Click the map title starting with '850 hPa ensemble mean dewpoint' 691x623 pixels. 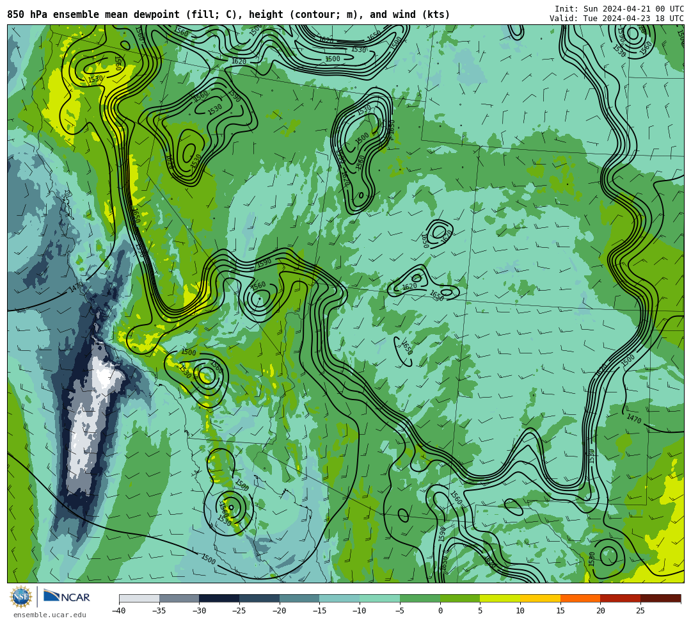[228, 15]
